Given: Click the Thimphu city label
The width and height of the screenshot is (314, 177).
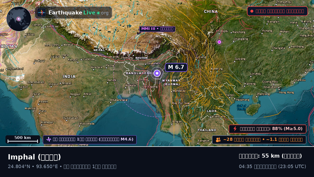Looking at the screenshot, I should [127, 58].
